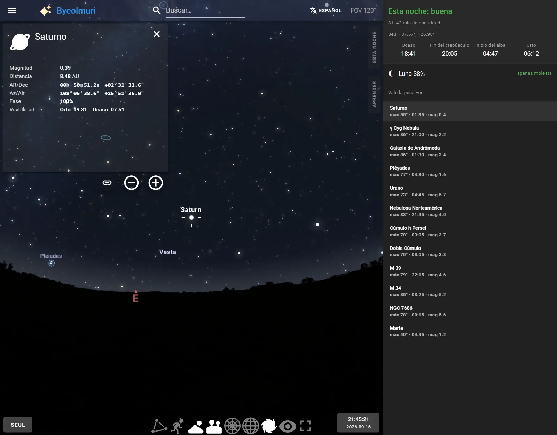The image size is (557, 435).
Task: Click the search magnifier icon
Action: 157,10
